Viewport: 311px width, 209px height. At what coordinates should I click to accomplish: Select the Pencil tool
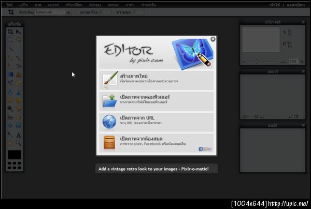tap(10, 58)
